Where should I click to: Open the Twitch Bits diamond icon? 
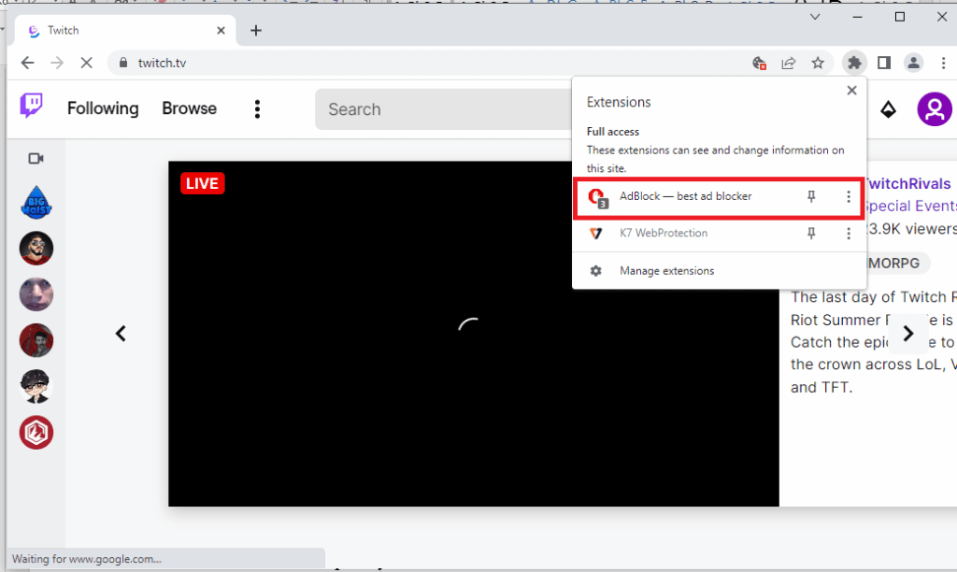click(x=888, y=109)
